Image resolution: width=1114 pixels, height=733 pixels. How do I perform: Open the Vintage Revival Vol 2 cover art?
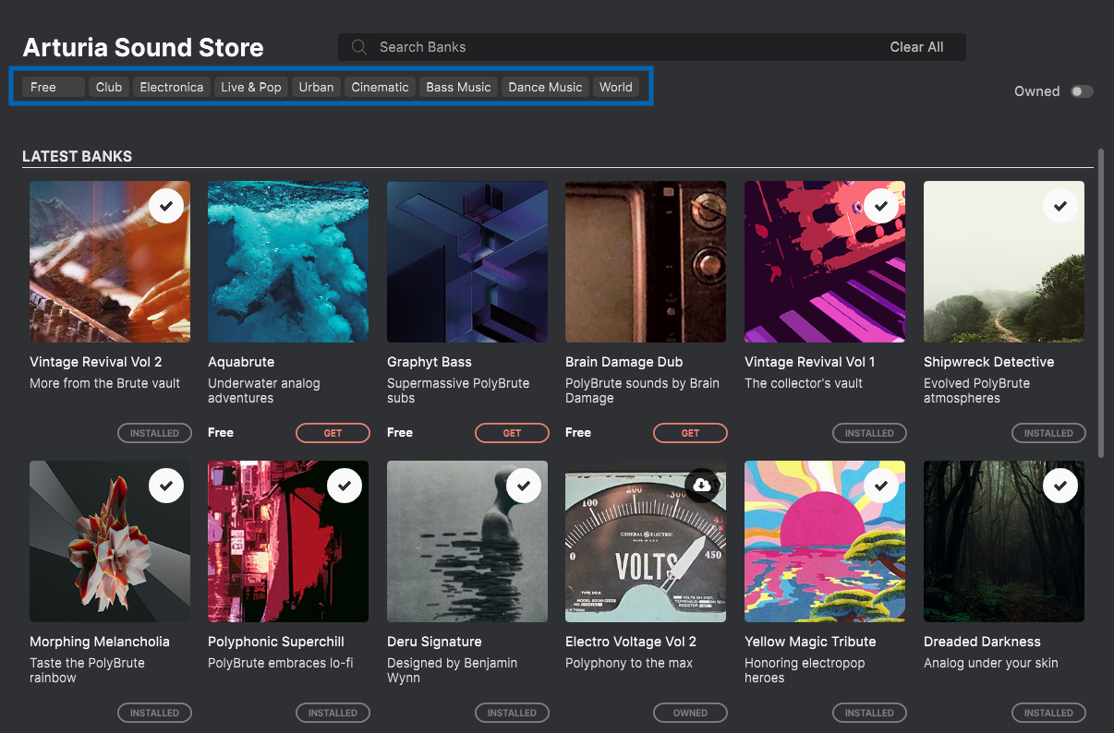110,261
